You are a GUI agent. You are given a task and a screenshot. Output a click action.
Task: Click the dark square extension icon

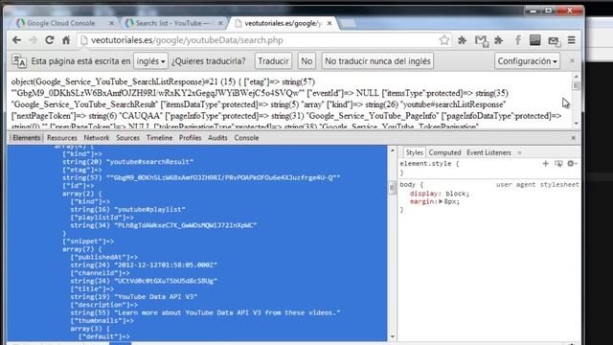[x=535, y=40]
